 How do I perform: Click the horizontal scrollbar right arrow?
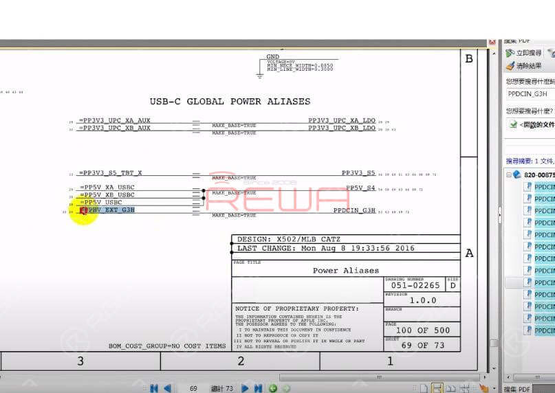coord(483,377)
